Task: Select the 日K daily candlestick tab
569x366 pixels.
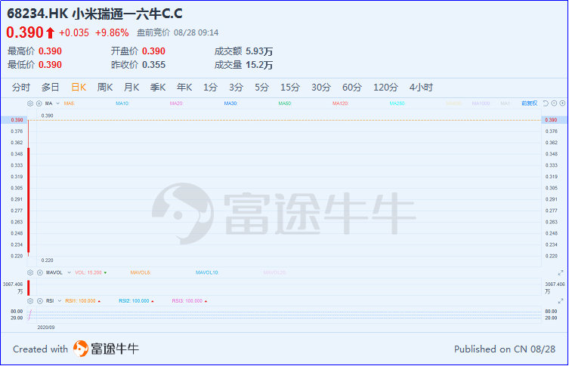Action: tap(79, 88)
